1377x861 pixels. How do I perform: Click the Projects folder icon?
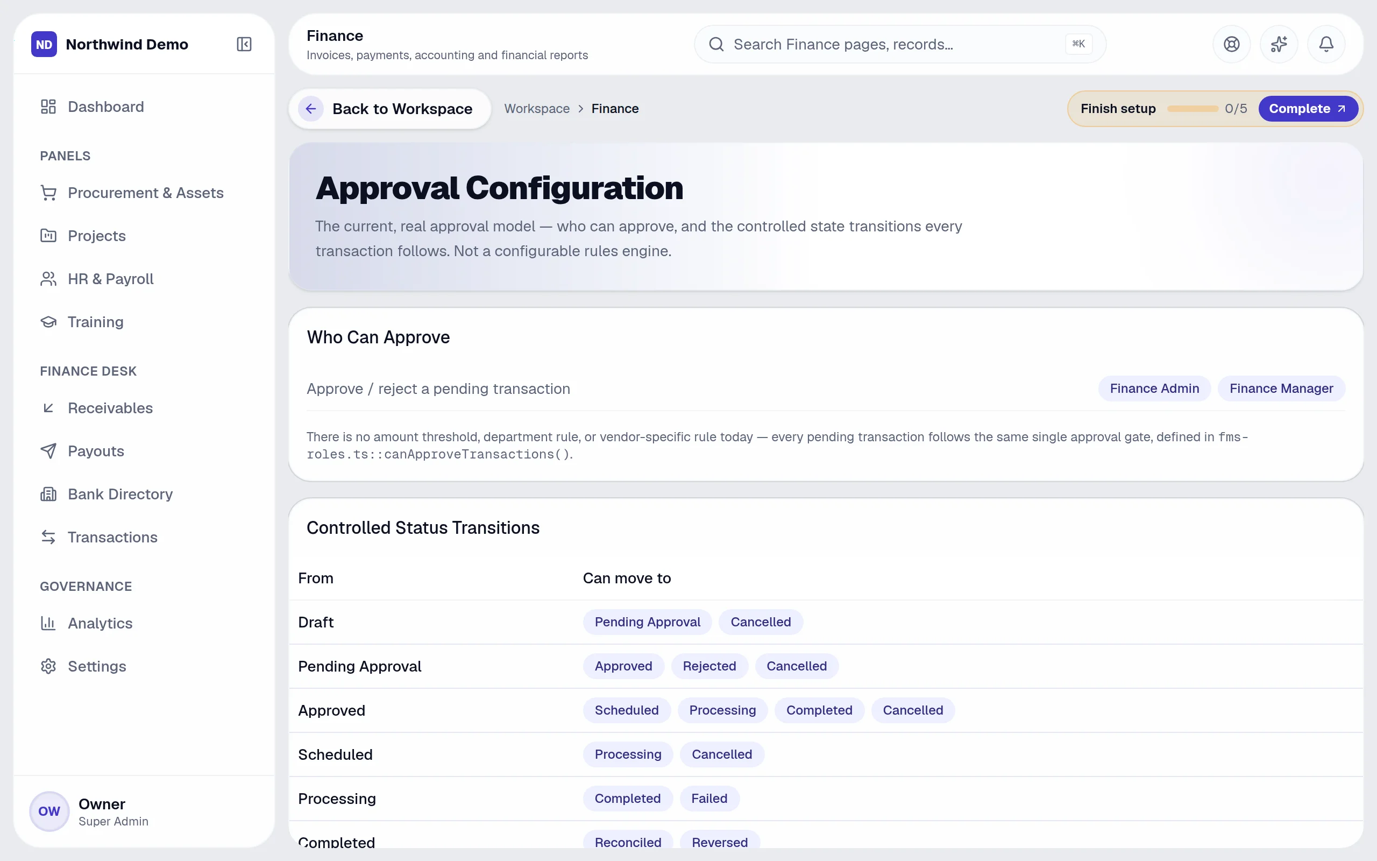tap(48, 236)
